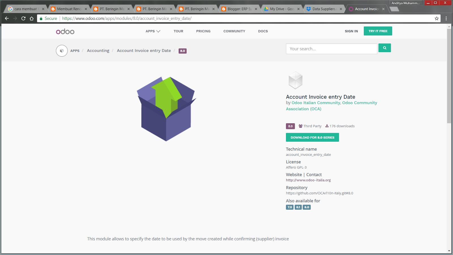The height and width of the screenshot is (255, 453).
Task: Click the SIGN IN link
Action: [x=351, y=31]
